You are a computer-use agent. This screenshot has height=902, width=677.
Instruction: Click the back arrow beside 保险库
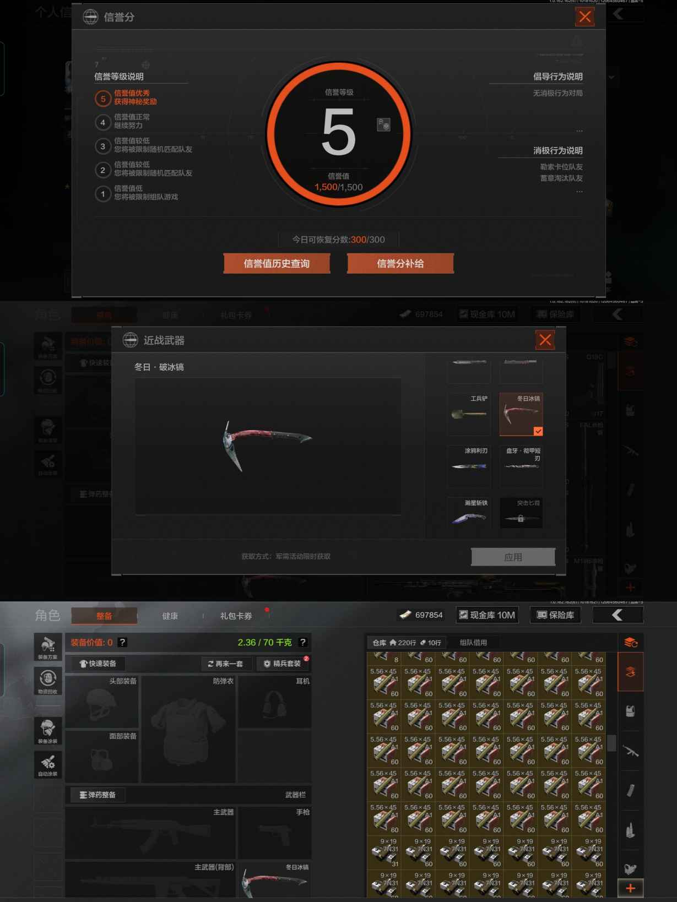[x=618, y=615]
